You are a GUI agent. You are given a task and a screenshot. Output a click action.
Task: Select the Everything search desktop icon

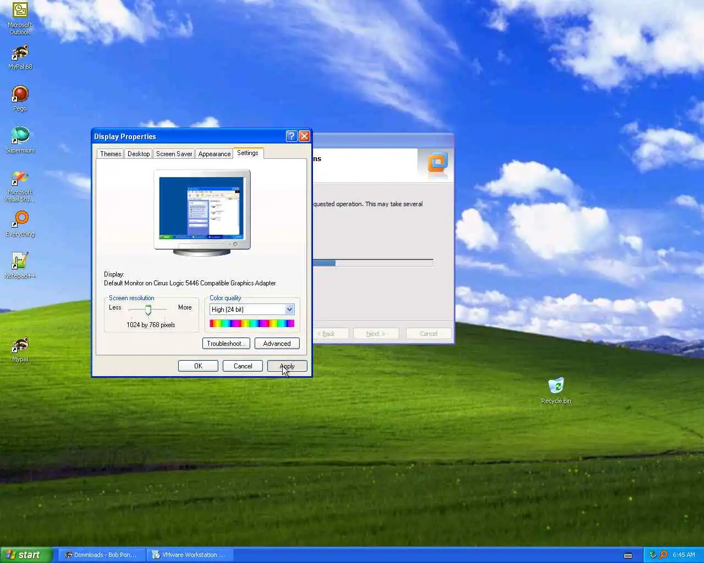tap(20, 224)
